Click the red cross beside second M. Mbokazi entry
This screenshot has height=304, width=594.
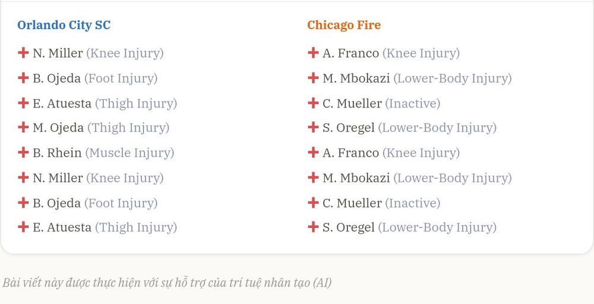point(313,178)
